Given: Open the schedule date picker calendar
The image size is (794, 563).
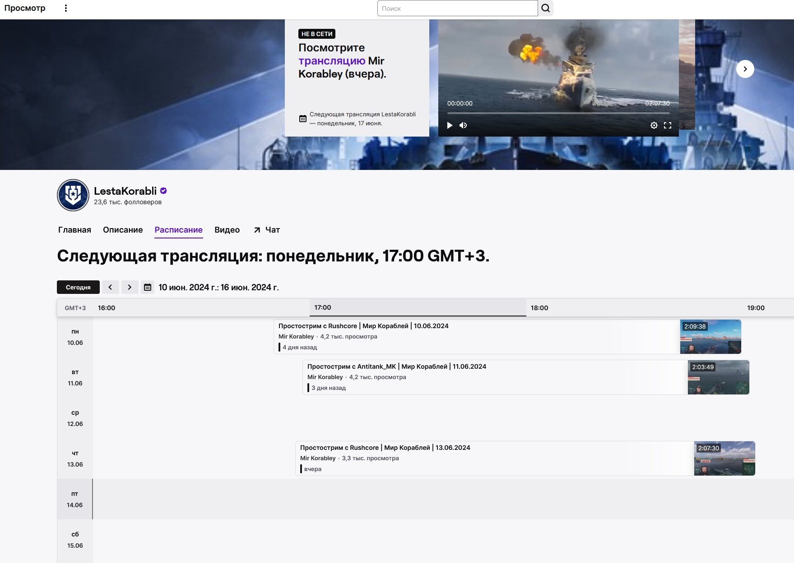Looking at the screenshot, I should pos(148,287).
